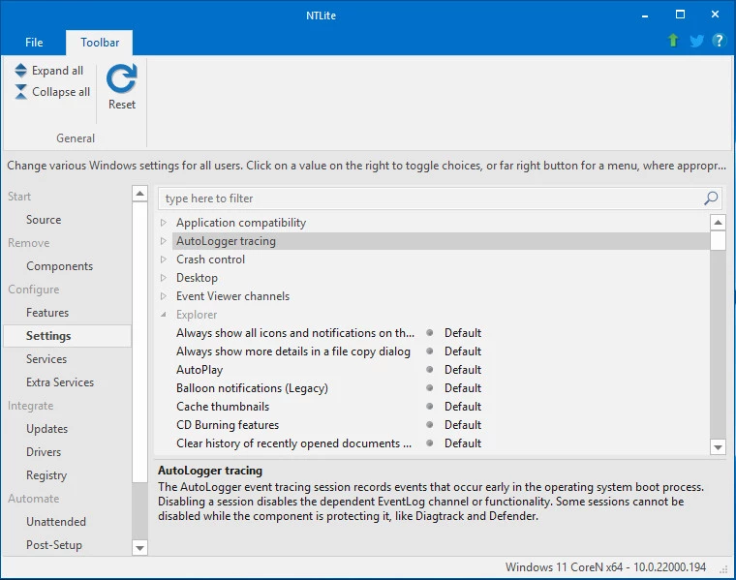This screenshot has height=580, width=736.
Task: Click the blue help question mark icon
Action: [x=719, y=41]
